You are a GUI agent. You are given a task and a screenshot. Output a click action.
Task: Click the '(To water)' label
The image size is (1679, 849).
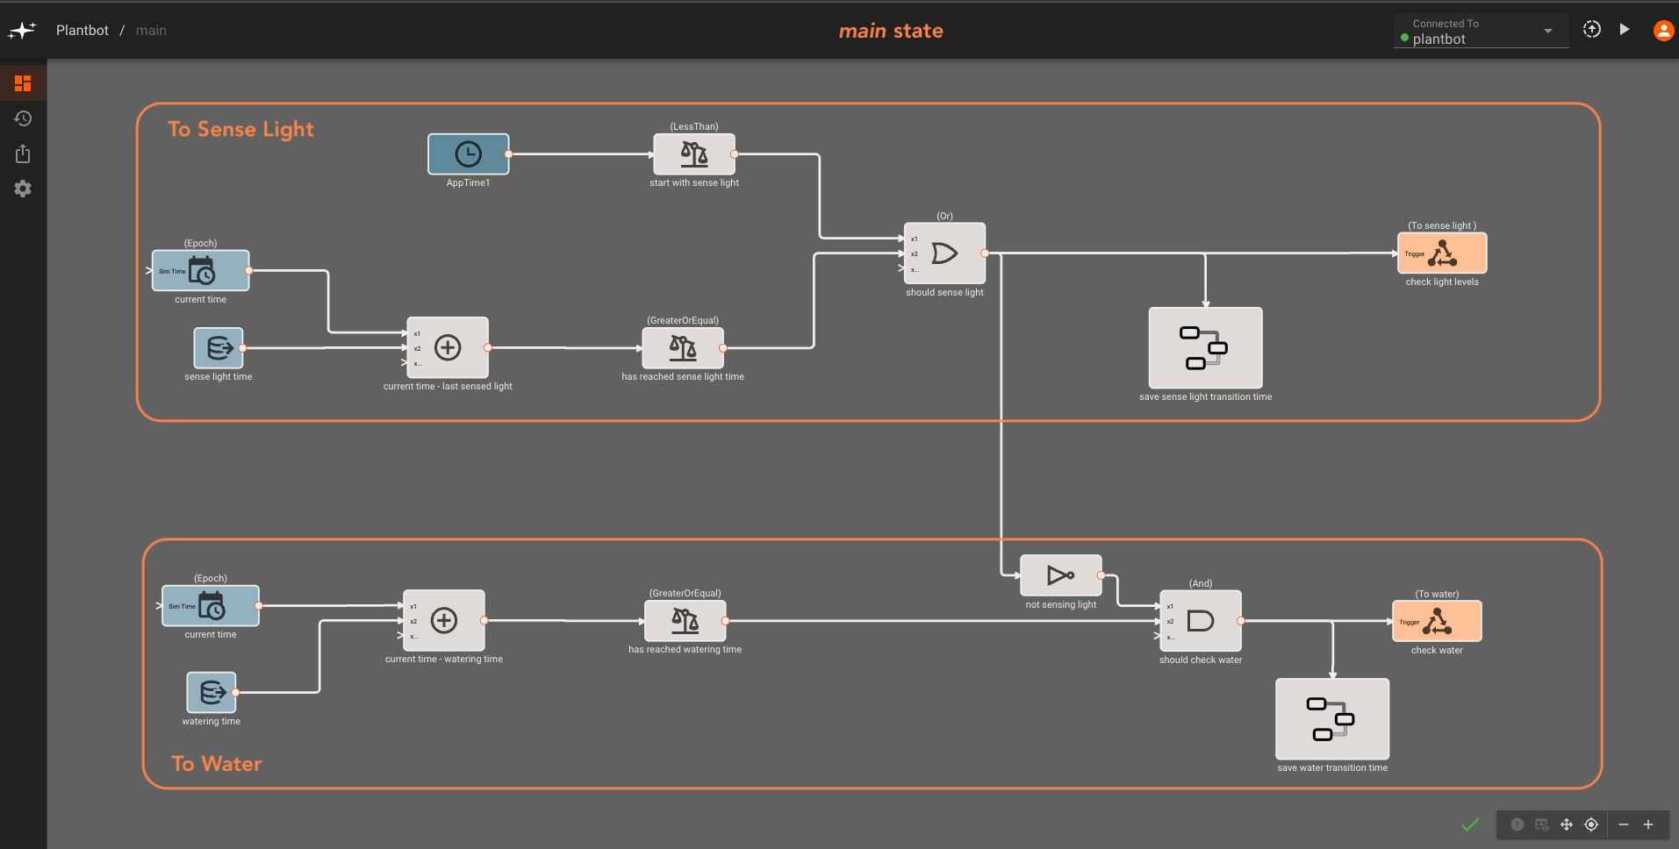(x=1437, y=595)
